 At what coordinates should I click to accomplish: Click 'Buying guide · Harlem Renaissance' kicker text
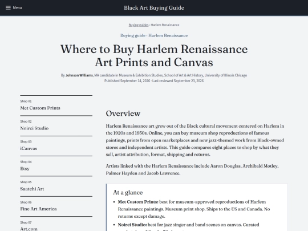click(x=154, y=35)
